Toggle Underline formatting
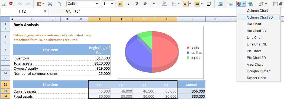 (137, 3)
